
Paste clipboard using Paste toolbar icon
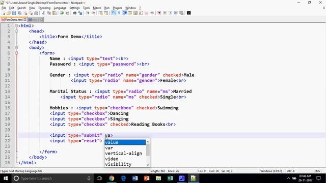(55, 13)
